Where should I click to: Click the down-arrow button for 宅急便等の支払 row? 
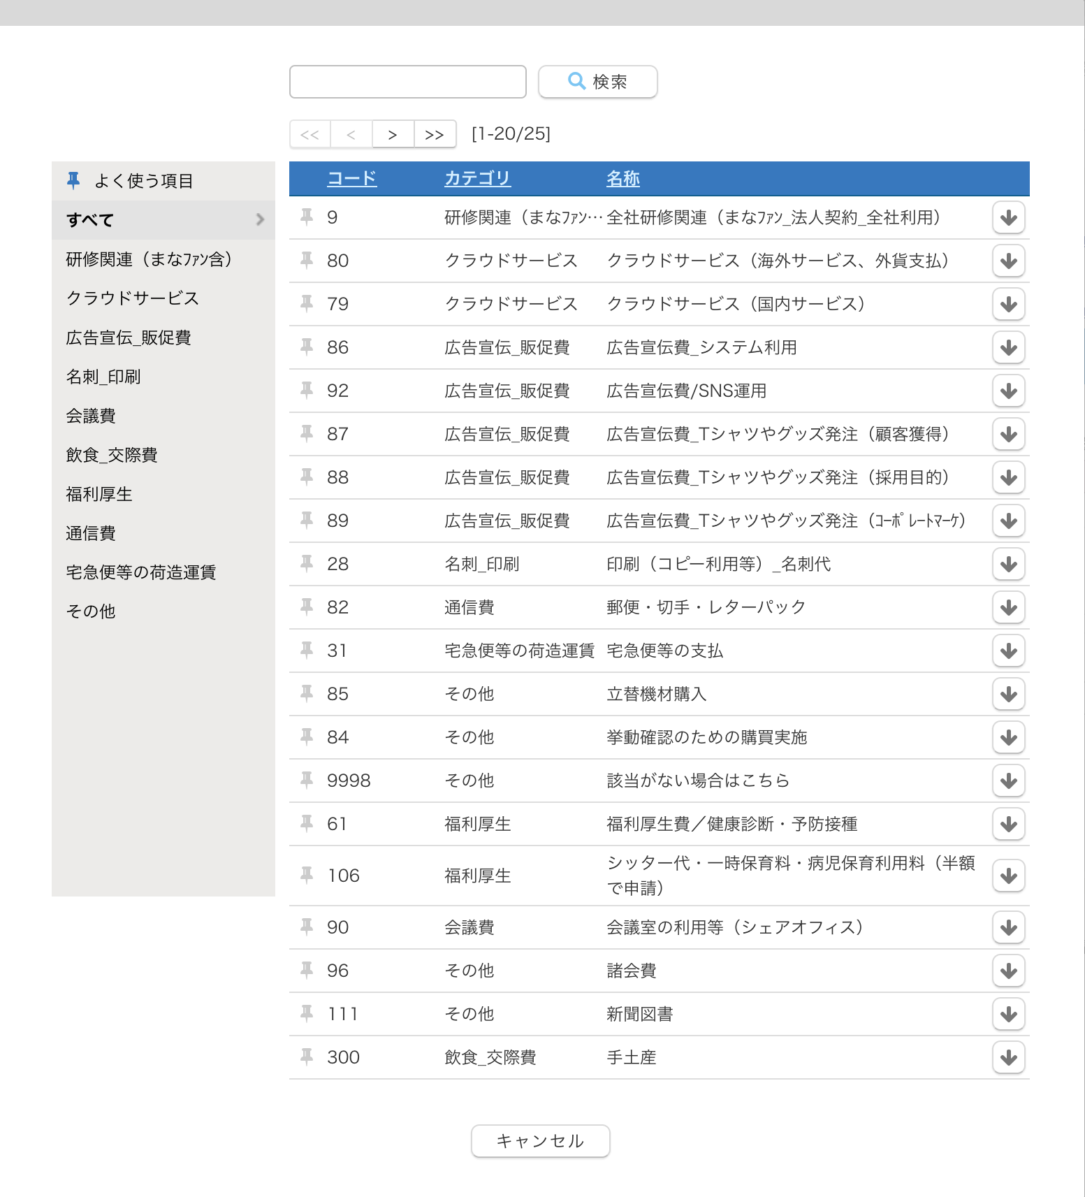click(1008, 651)
